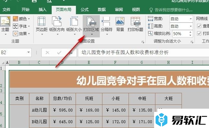Switch to the 插入 Insert tab
This screenshot has height=128, width=209.
click(x=42, y=10)
